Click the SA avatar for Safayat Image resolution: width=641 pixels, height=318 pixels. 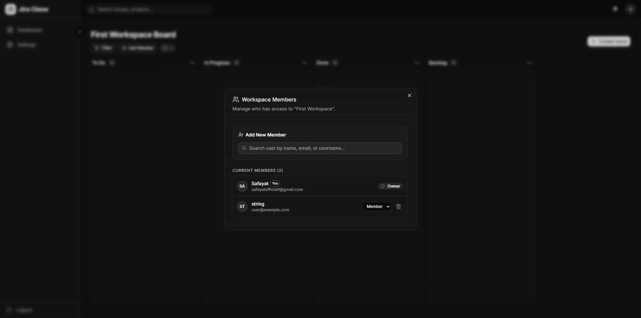(x=242, y=186)
